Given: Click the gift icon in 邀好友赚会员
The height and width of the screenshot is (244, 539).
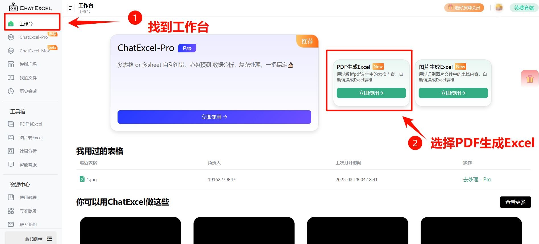Looking at the screenshot, I should (450, 7).
